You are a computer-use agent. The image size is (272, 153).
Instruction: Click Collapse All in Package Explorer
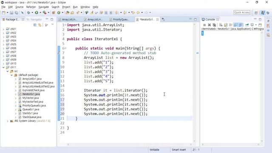tap(35, 25)
